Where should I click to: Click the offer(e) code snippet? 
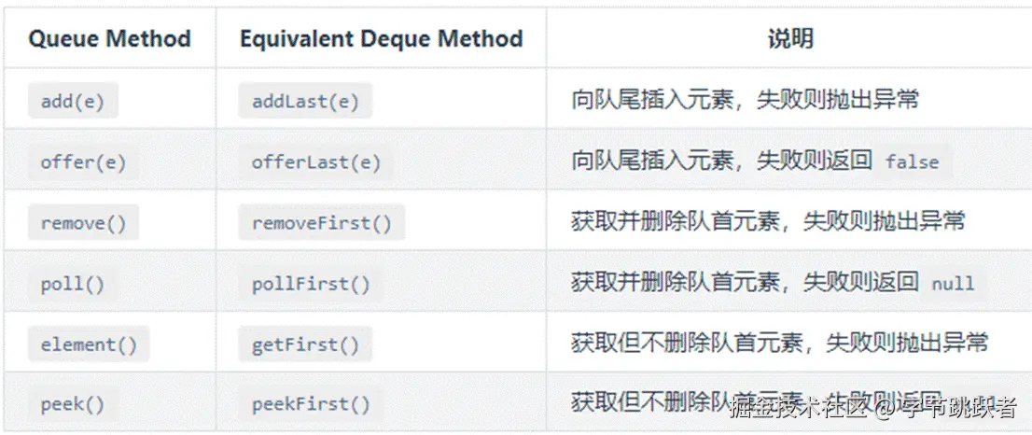pyautogui.click(x=83, y=162)
